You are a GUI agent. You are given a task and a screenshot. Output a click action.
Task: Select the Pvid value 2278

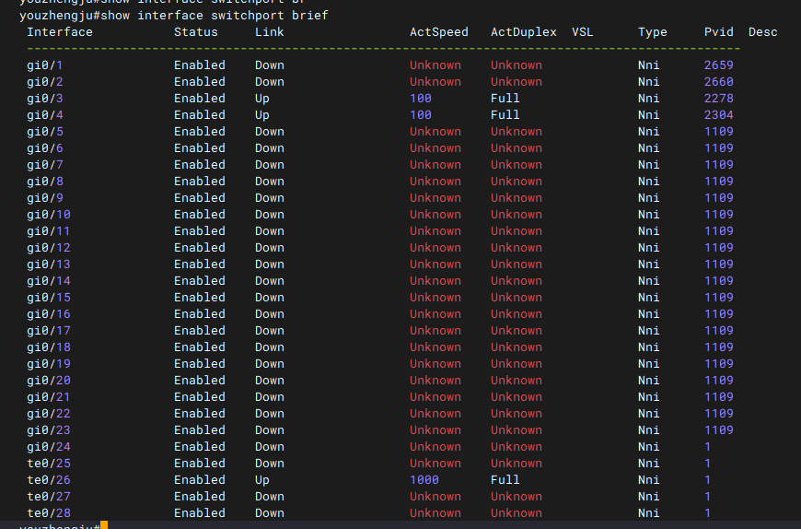(x=719, y=99)
